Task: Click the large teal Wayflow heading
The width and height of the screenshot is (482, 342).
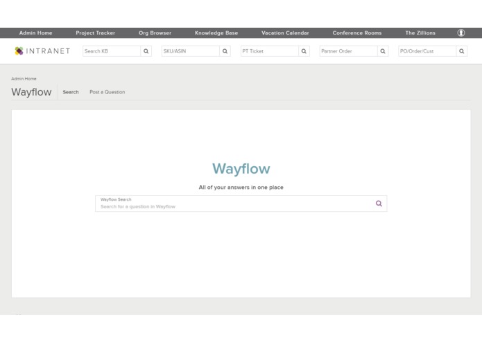Action: coord(241,169)
